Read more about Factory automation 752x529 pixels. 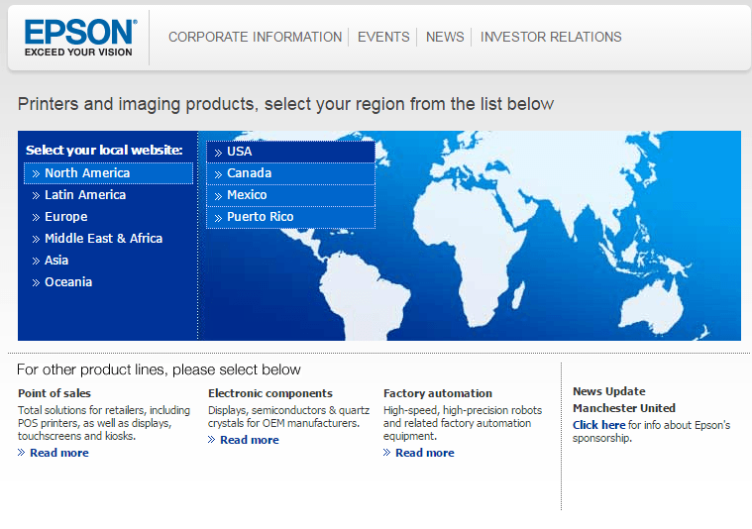(424, 453)
